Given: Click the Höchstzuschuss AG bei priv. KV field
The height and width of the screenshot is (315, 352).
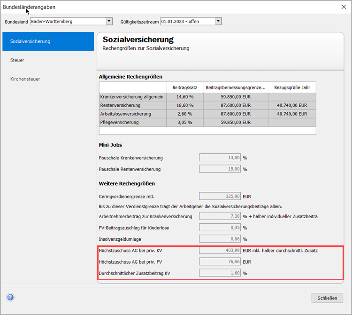Looking at the screenshot, I should 220,250.
